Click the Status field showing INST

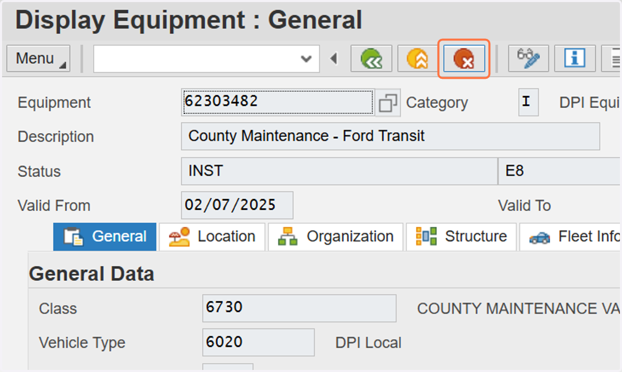(339, 171)
